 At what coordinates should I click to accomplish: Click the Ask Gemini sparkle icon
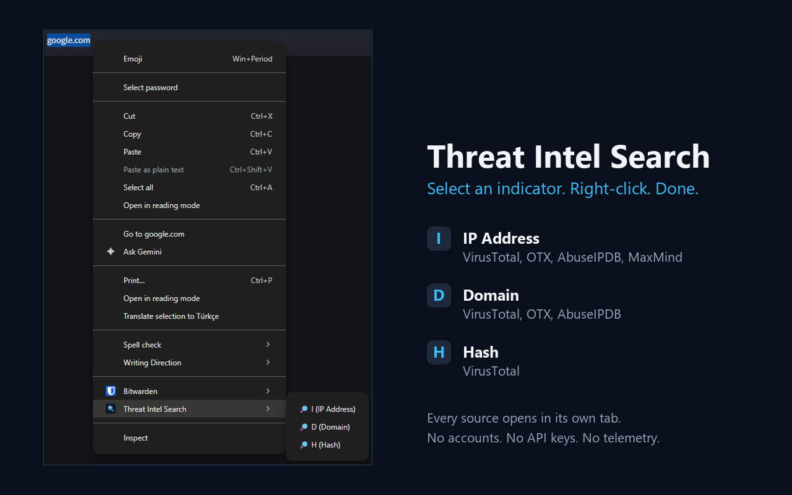pyautogui.click(x=111, y=252)
